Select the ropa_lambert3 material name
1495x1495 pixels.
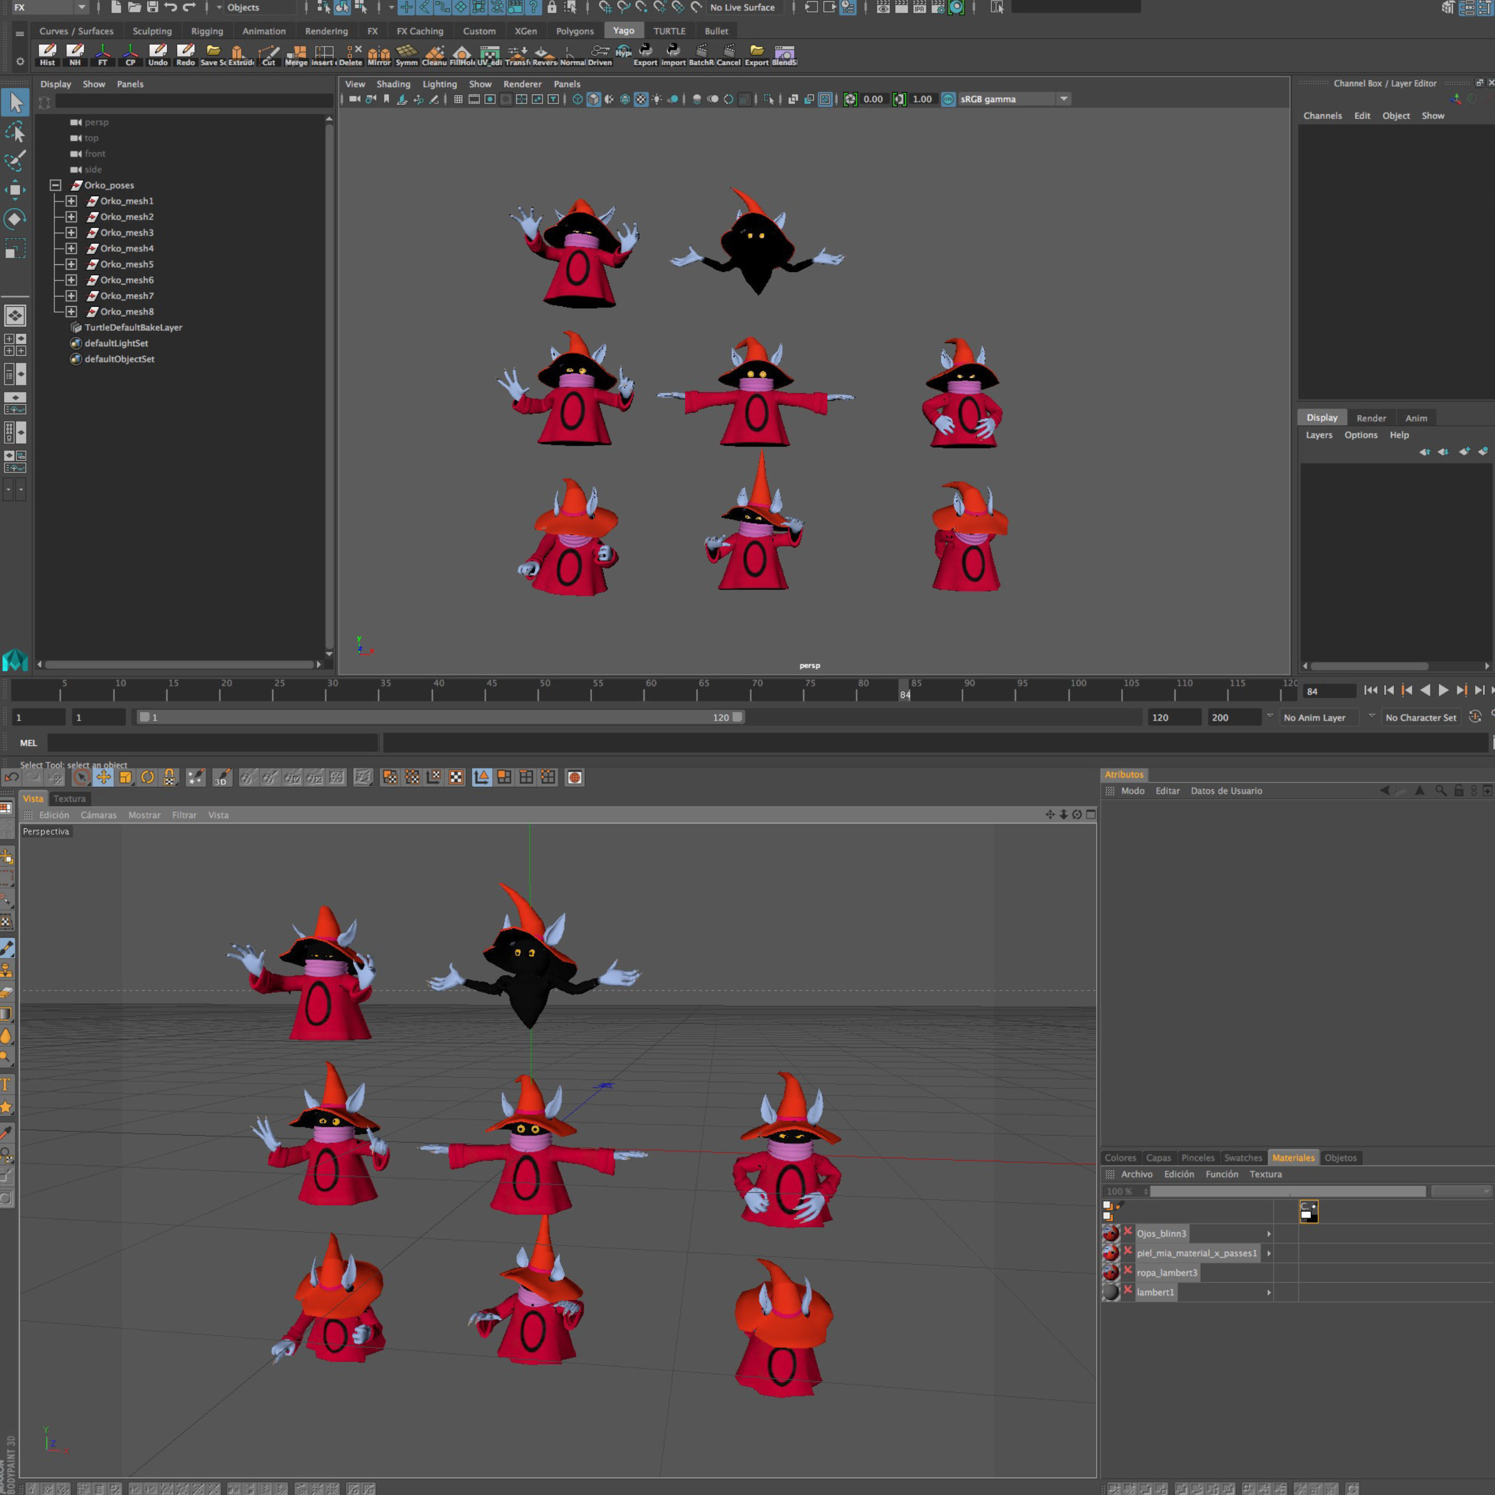pyautogui.click(x=1166, y=1272)
